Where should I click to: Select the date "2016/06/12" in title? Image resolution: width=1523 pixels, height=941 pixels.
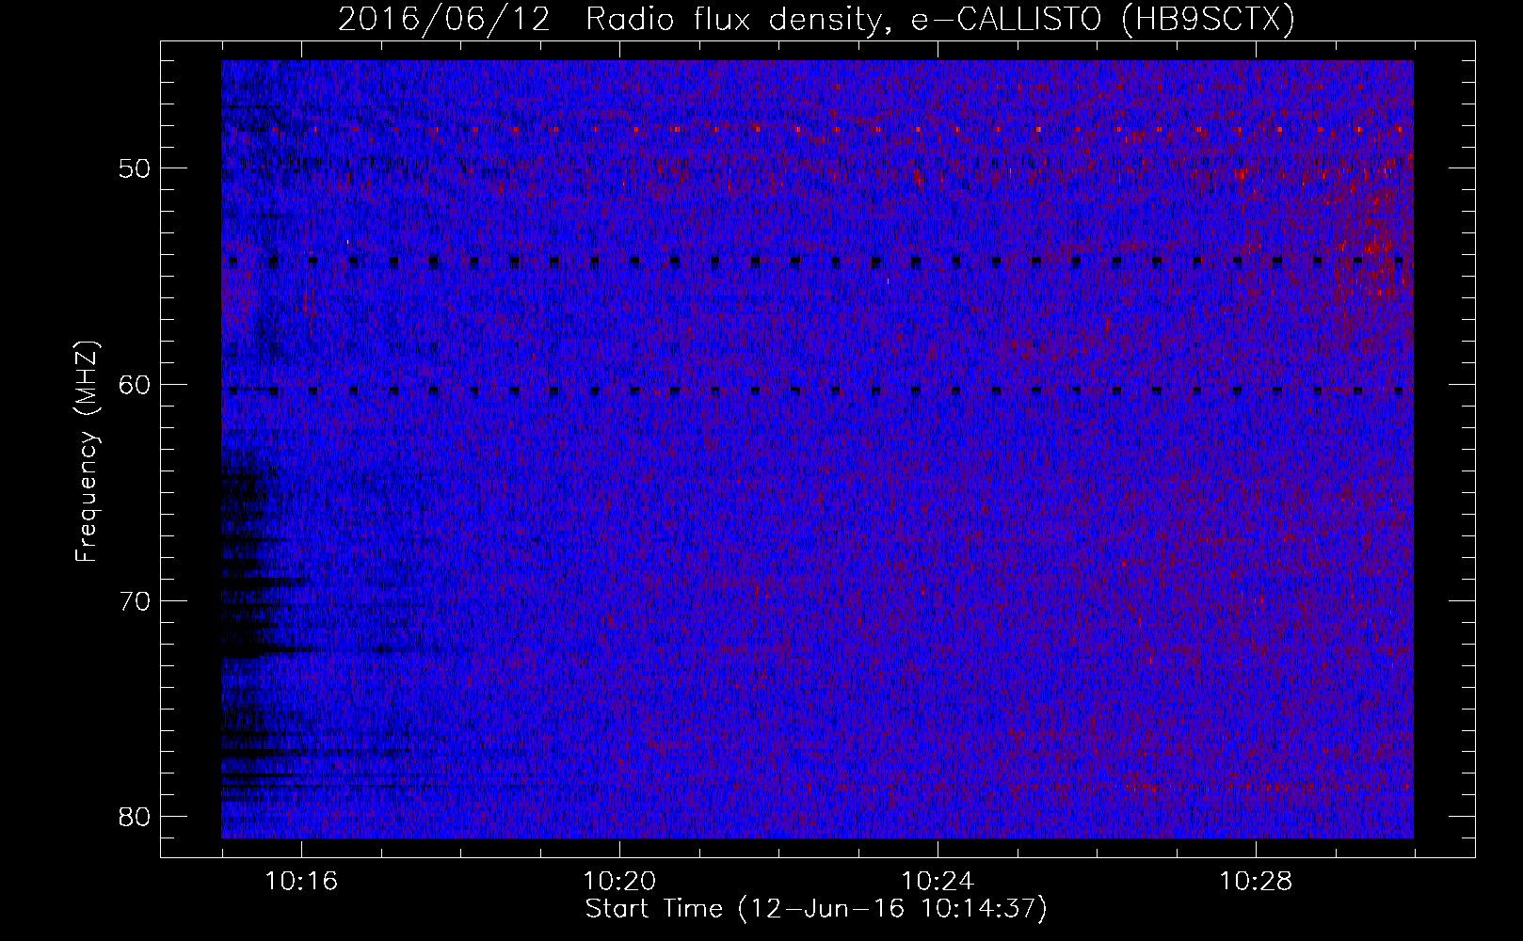pos(443,18)
